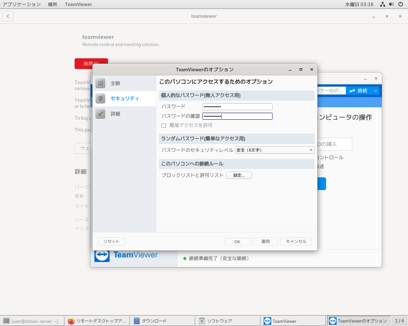The image size is (408, 326).
Task: Open Firefox from the taskbar
Action: [x=98, y=321]
